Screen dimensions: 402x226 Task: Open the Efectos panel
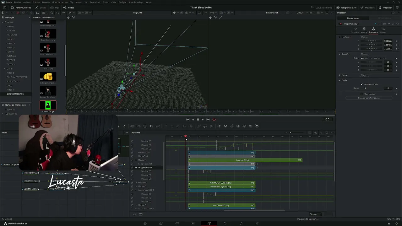[41, 8]
